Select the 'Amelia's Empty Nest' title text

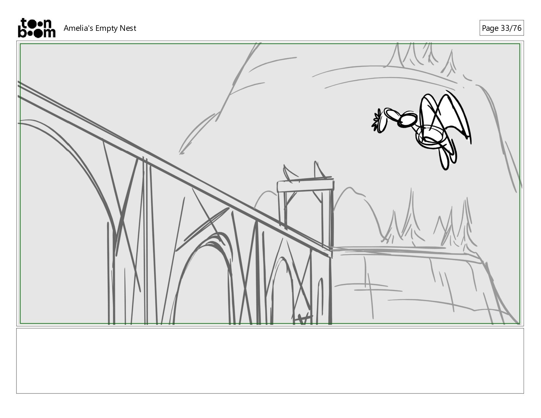pyautogui.click(x=100, y=28)
